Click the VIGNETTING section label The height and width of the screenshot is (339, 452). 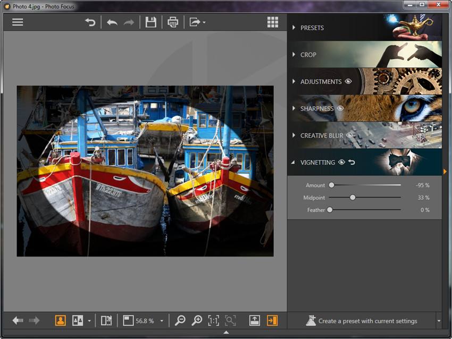(x=317, y=163)
